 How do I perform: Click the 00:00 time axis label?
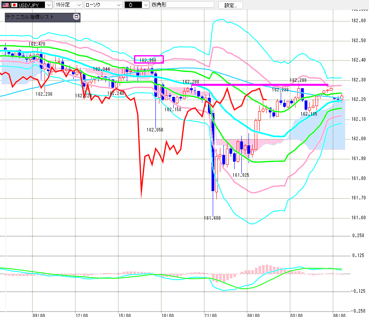[253, 315]
